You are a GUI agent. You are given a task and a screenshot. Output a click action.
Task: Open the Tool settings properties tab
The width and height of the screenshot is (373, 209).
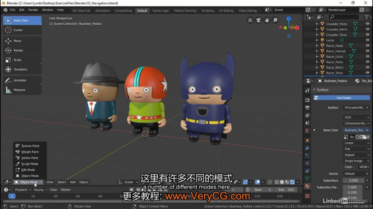307,90
